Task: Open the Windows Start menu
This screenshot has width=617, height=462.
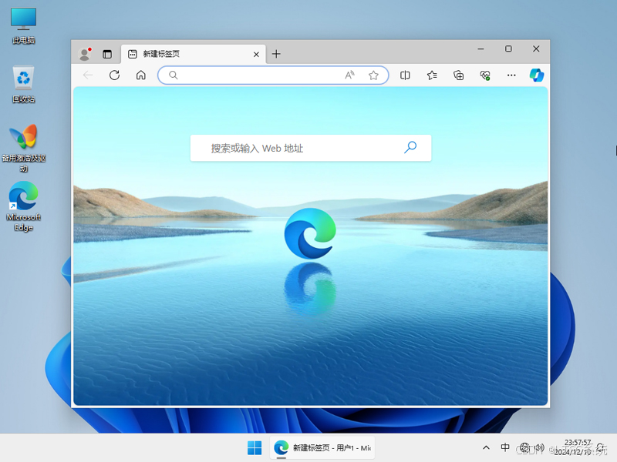Action: click(x=255, y=448)
